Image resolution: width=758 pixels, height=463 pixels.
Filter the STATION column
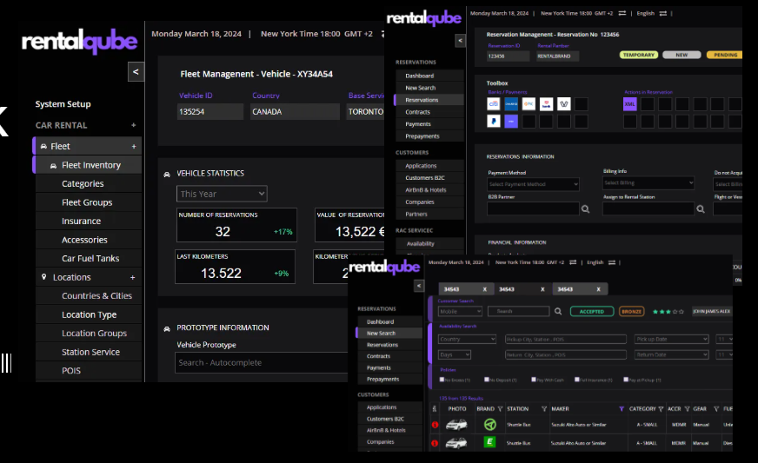[544, 409]
